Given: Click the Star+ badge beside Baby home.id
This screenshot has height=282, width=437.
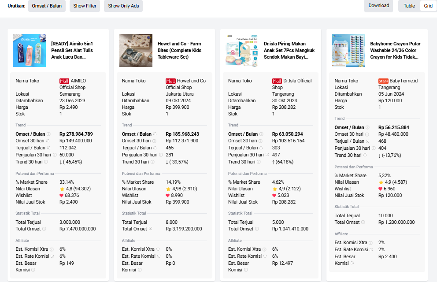Looking at the screenshot, I should (x=383, y=81).
